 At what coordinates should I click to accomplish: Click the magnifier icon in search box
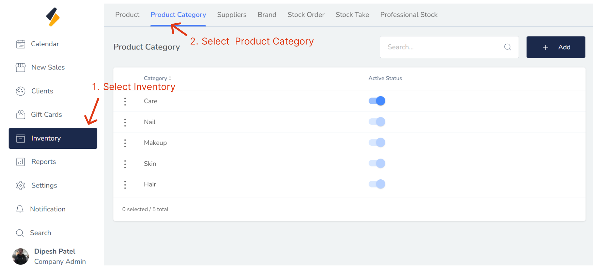[507, 47]
